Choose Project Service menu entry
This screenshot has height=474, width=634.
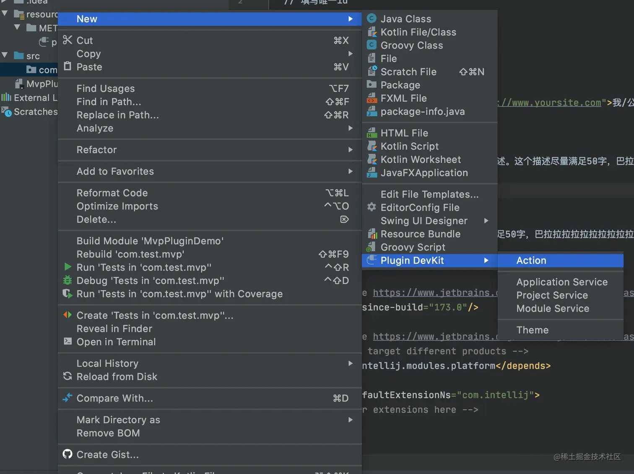pyautogui.click(x=560, y=295)
